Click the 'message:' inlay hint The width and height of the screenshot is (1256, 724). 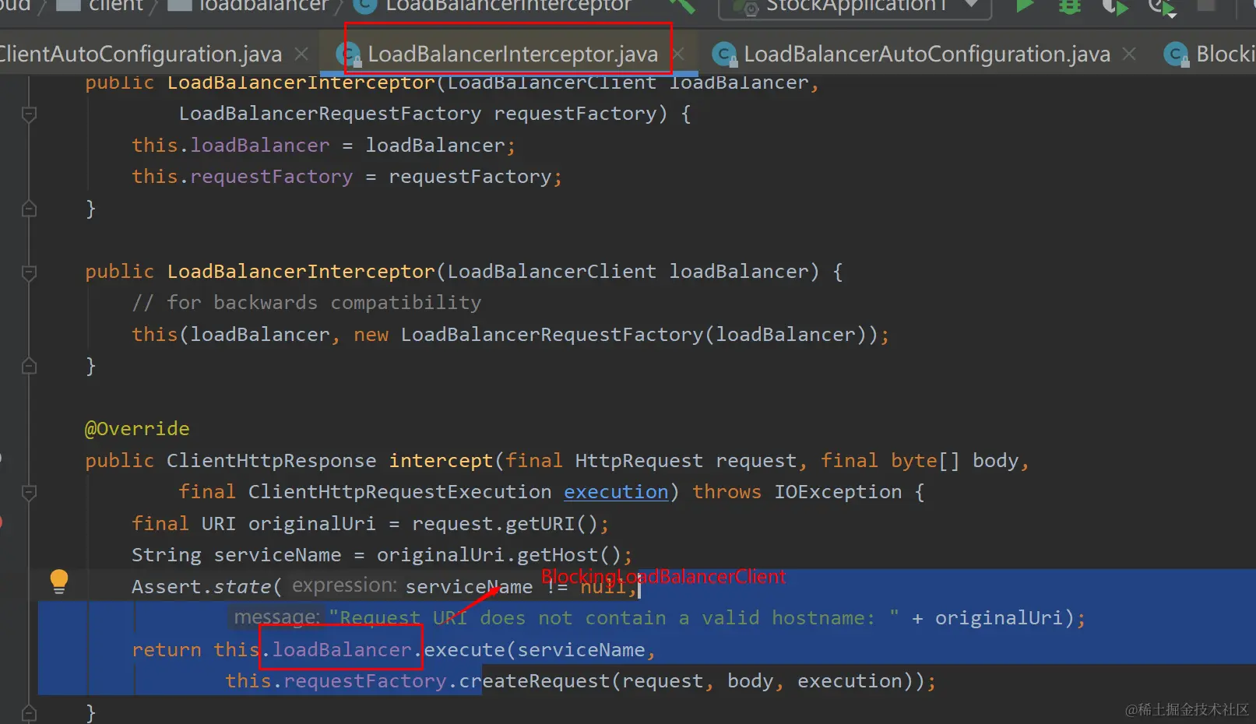(276, 617)
